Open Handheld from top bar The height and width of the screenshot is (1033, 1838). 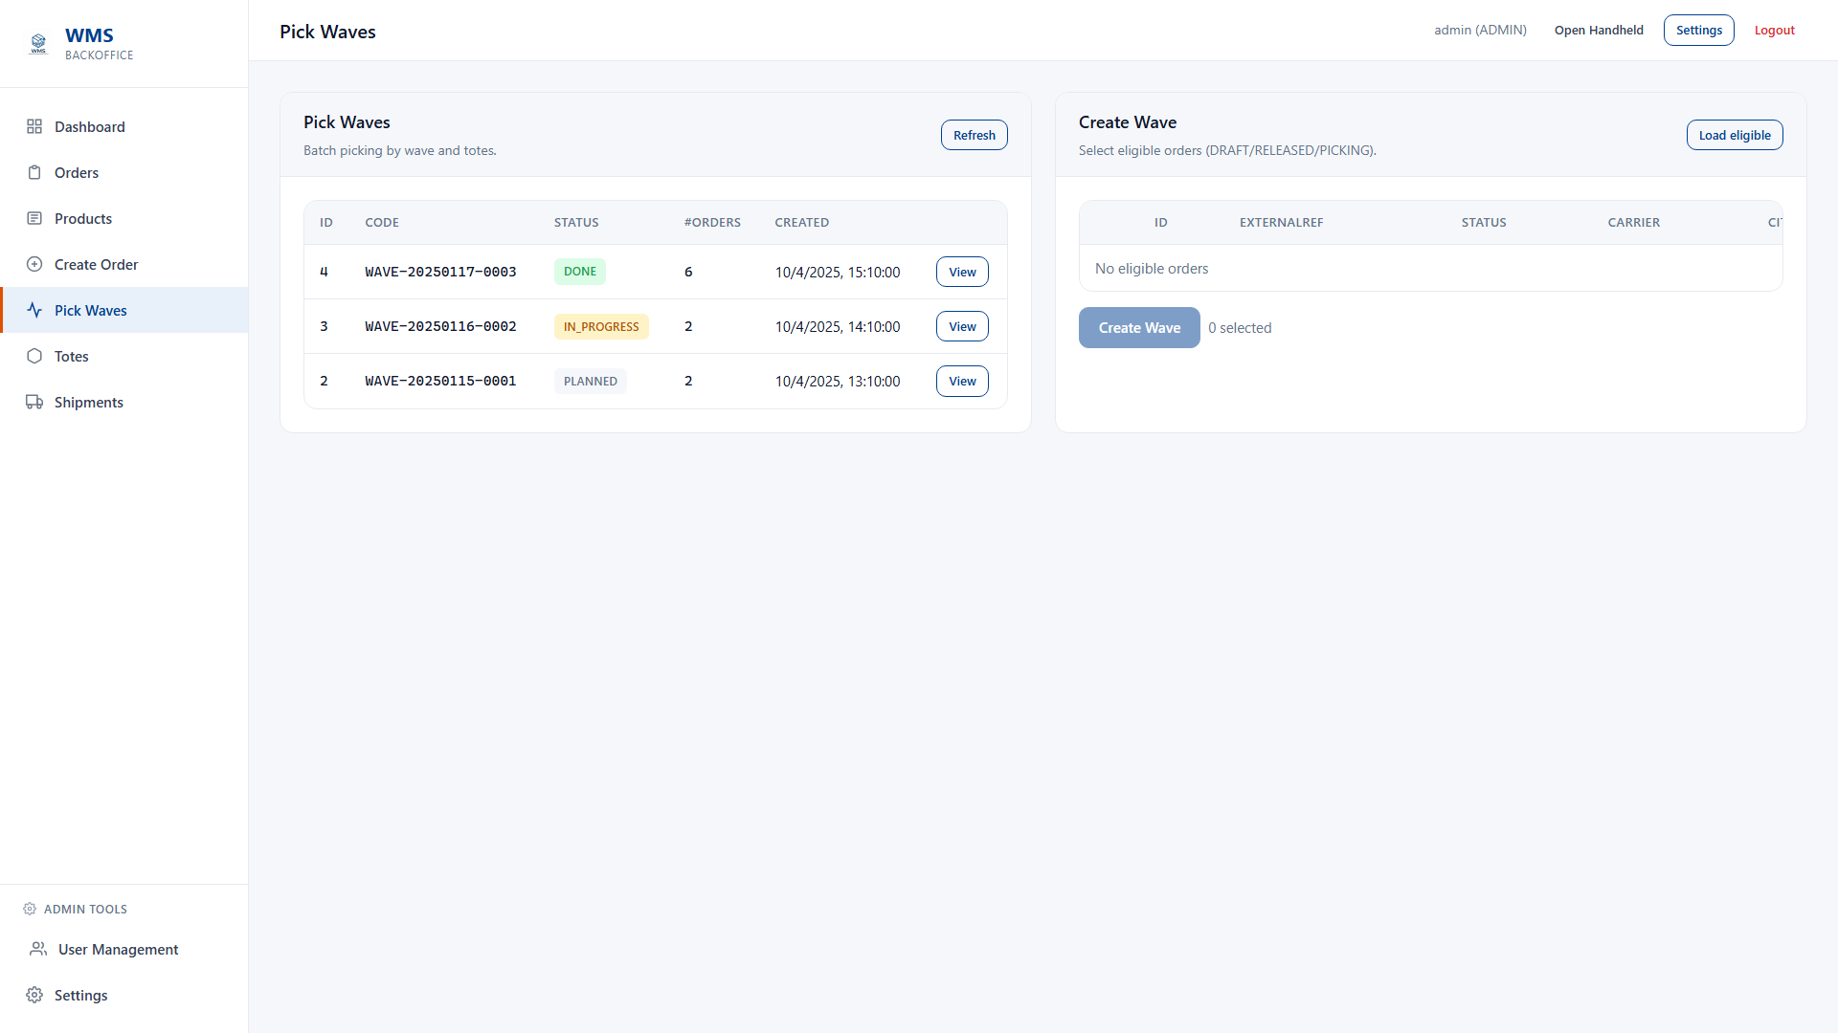(1598, 30)
